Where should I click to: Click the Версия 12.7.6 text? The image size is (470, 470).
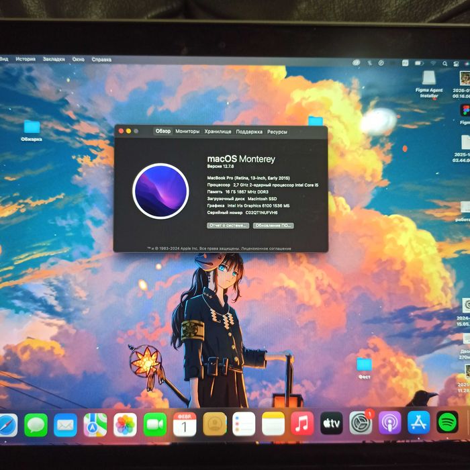(x=220, y=166)
